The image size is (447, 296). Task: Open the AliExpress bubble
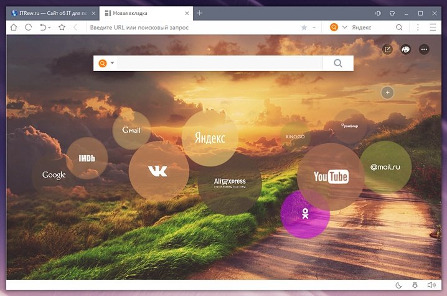coord(230,183)
